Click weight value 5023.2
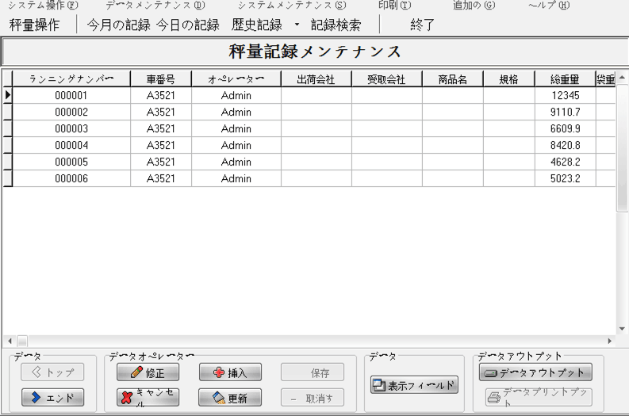This screenshot has height=416, width=629. pyautogui.click(x=566, y=178)
